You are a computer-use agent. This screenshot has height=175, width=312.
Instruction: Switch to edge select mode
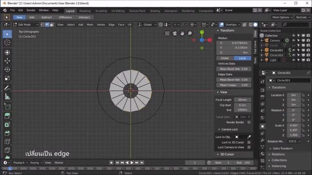tap(47, 25)
